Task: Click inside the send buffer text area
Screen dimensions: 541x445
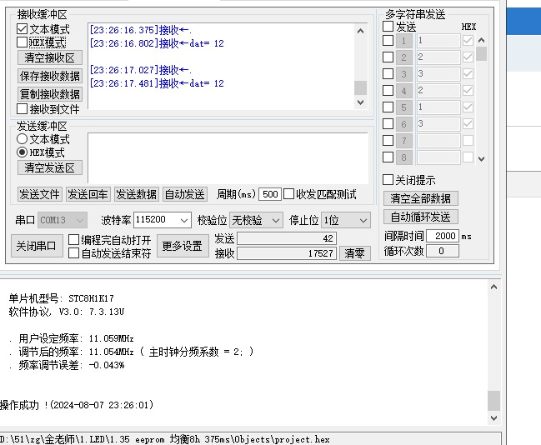Action: pyautogui.click(x=228, y=158)
